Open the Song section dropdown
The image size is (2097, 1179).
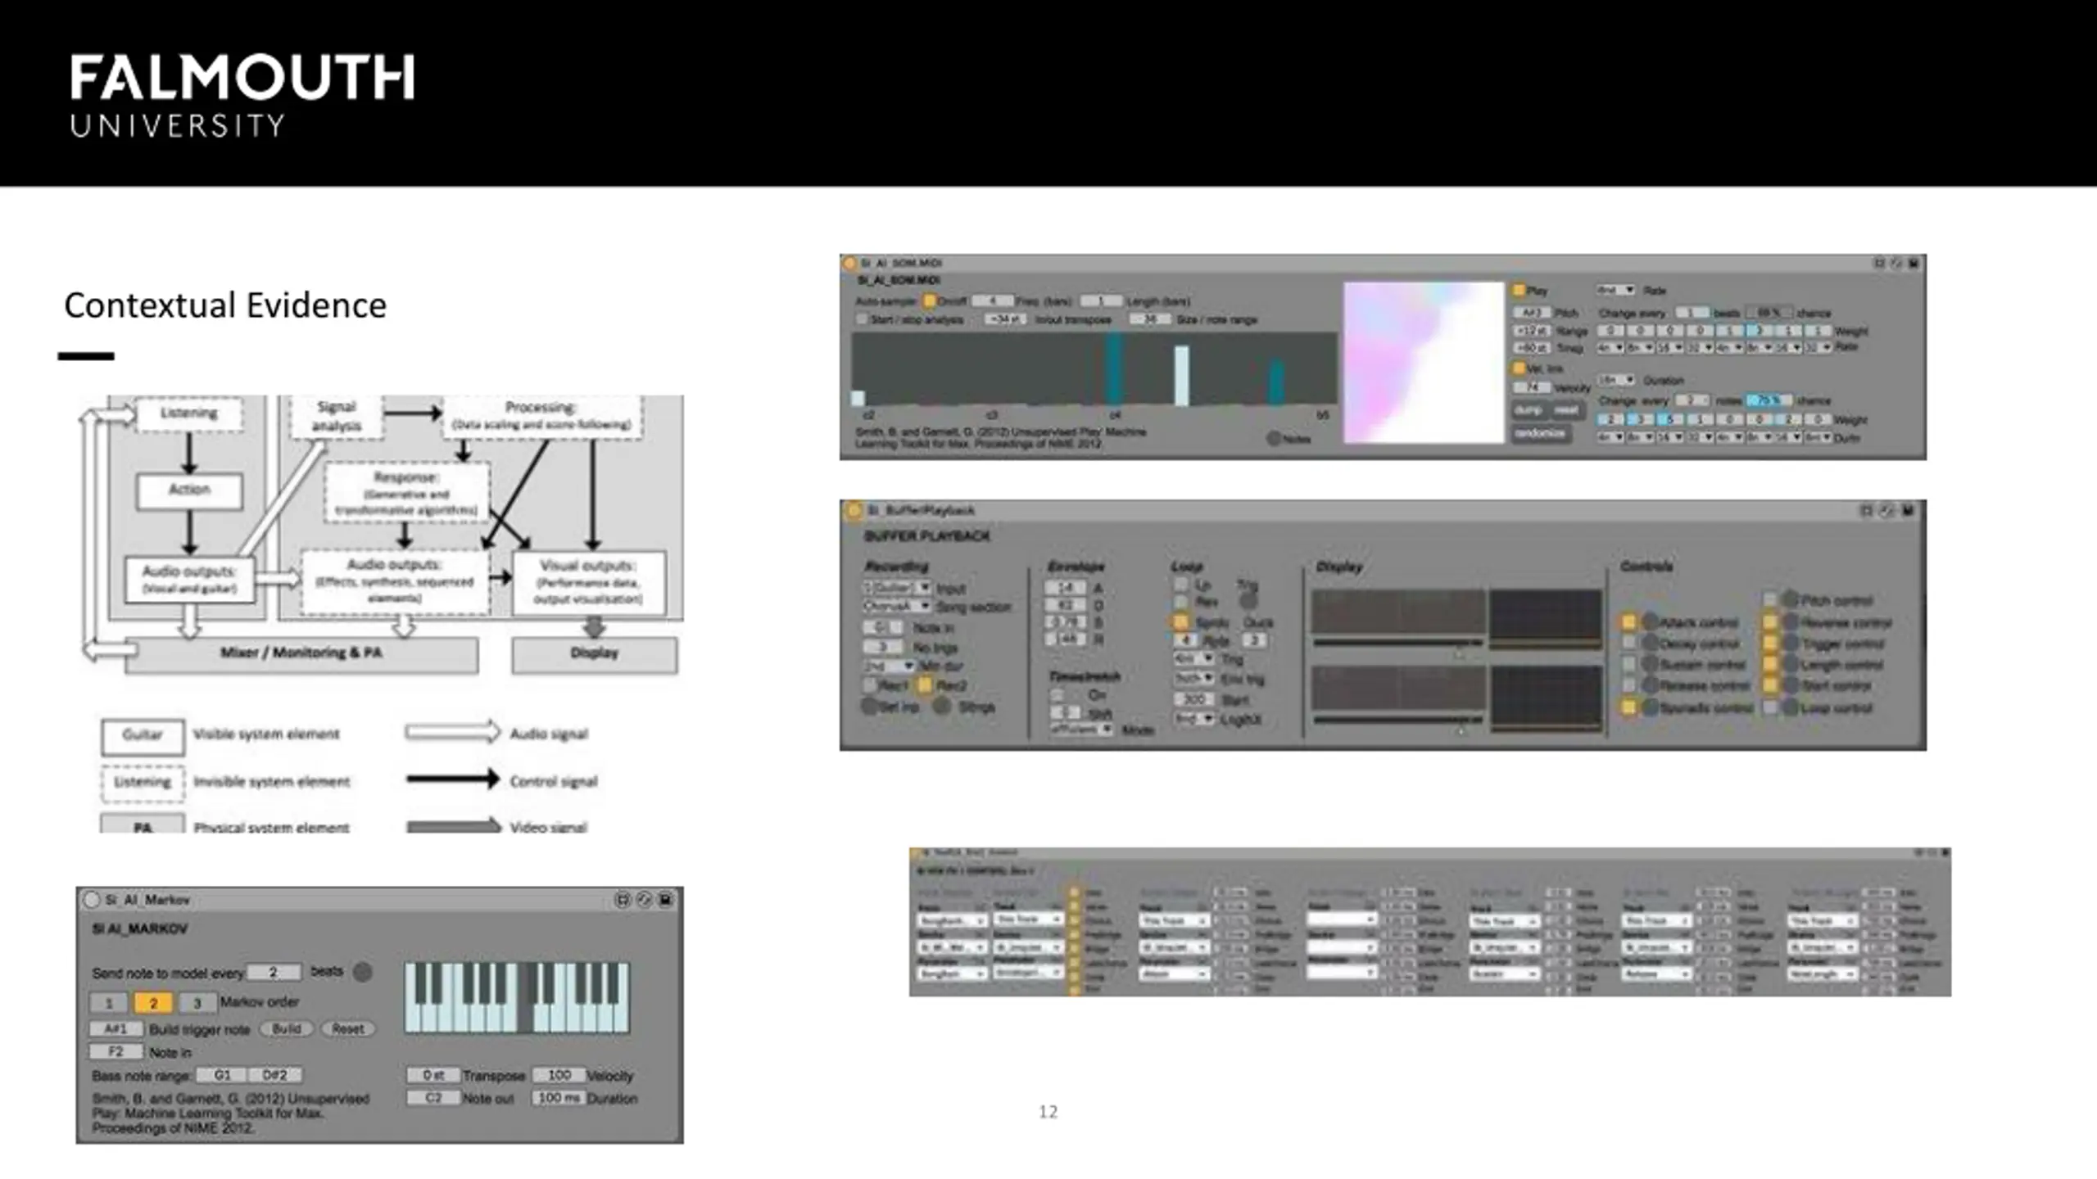(897, 606)
